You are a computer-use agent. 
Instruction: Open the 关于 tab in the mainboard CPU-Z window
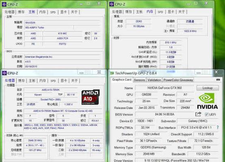[74, 12]
